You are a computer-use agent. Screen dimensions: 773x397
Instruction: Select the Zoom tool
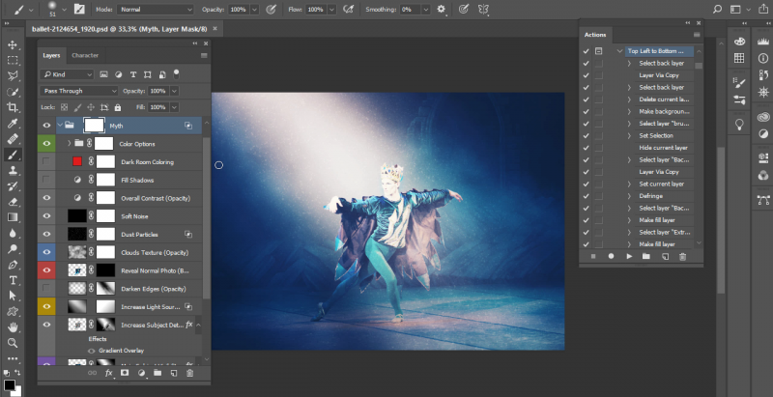13,343
